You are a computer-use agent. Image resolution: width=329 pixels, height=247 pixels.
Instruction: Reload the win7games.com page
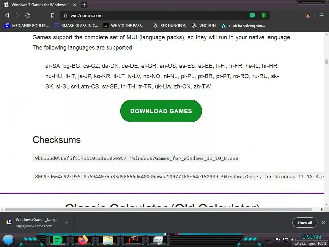(28, 15)
